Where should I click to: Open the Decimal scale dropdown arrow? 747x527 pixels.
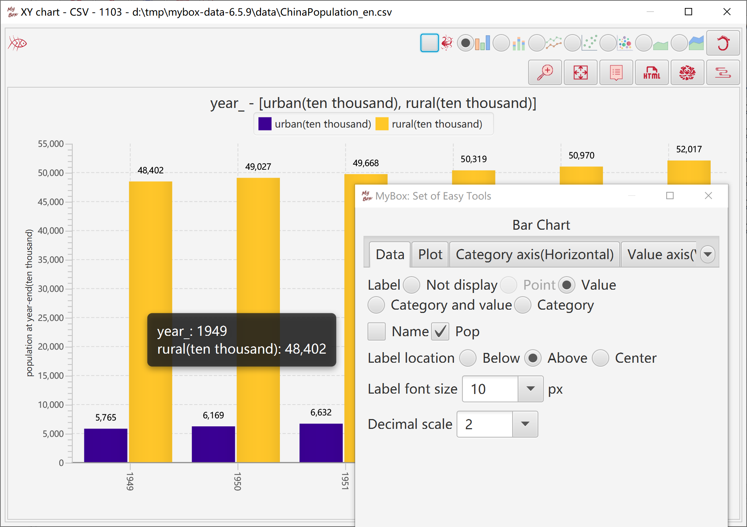point(525,424)
